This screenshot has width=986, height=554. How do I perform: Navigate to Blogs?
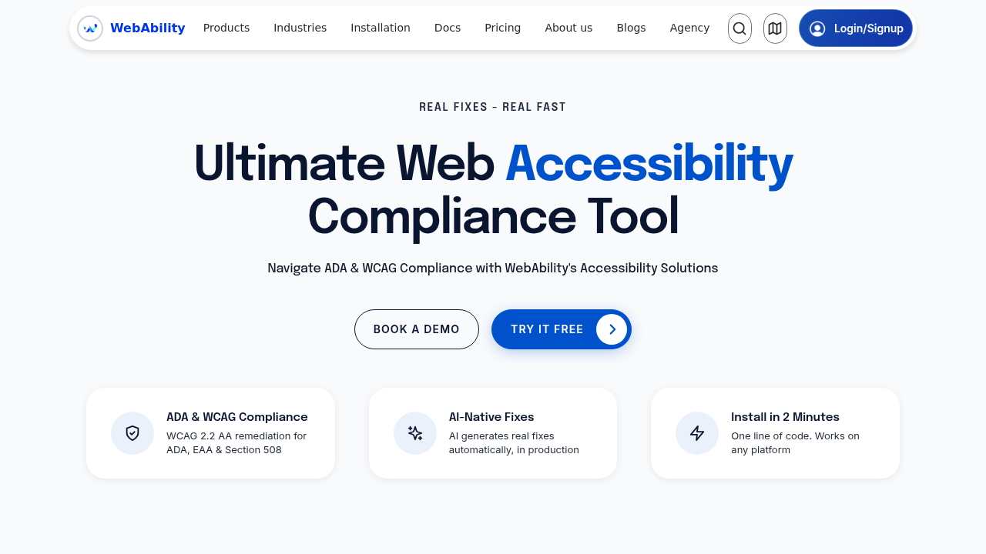[x=631, y=28]
